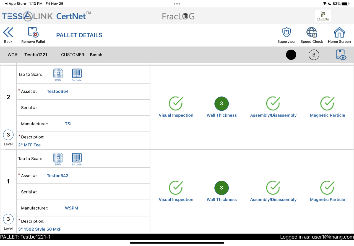Tap the Remove Pallet icon
The image size is (354, 246).
pyautogui.click(x=33, y=32)
